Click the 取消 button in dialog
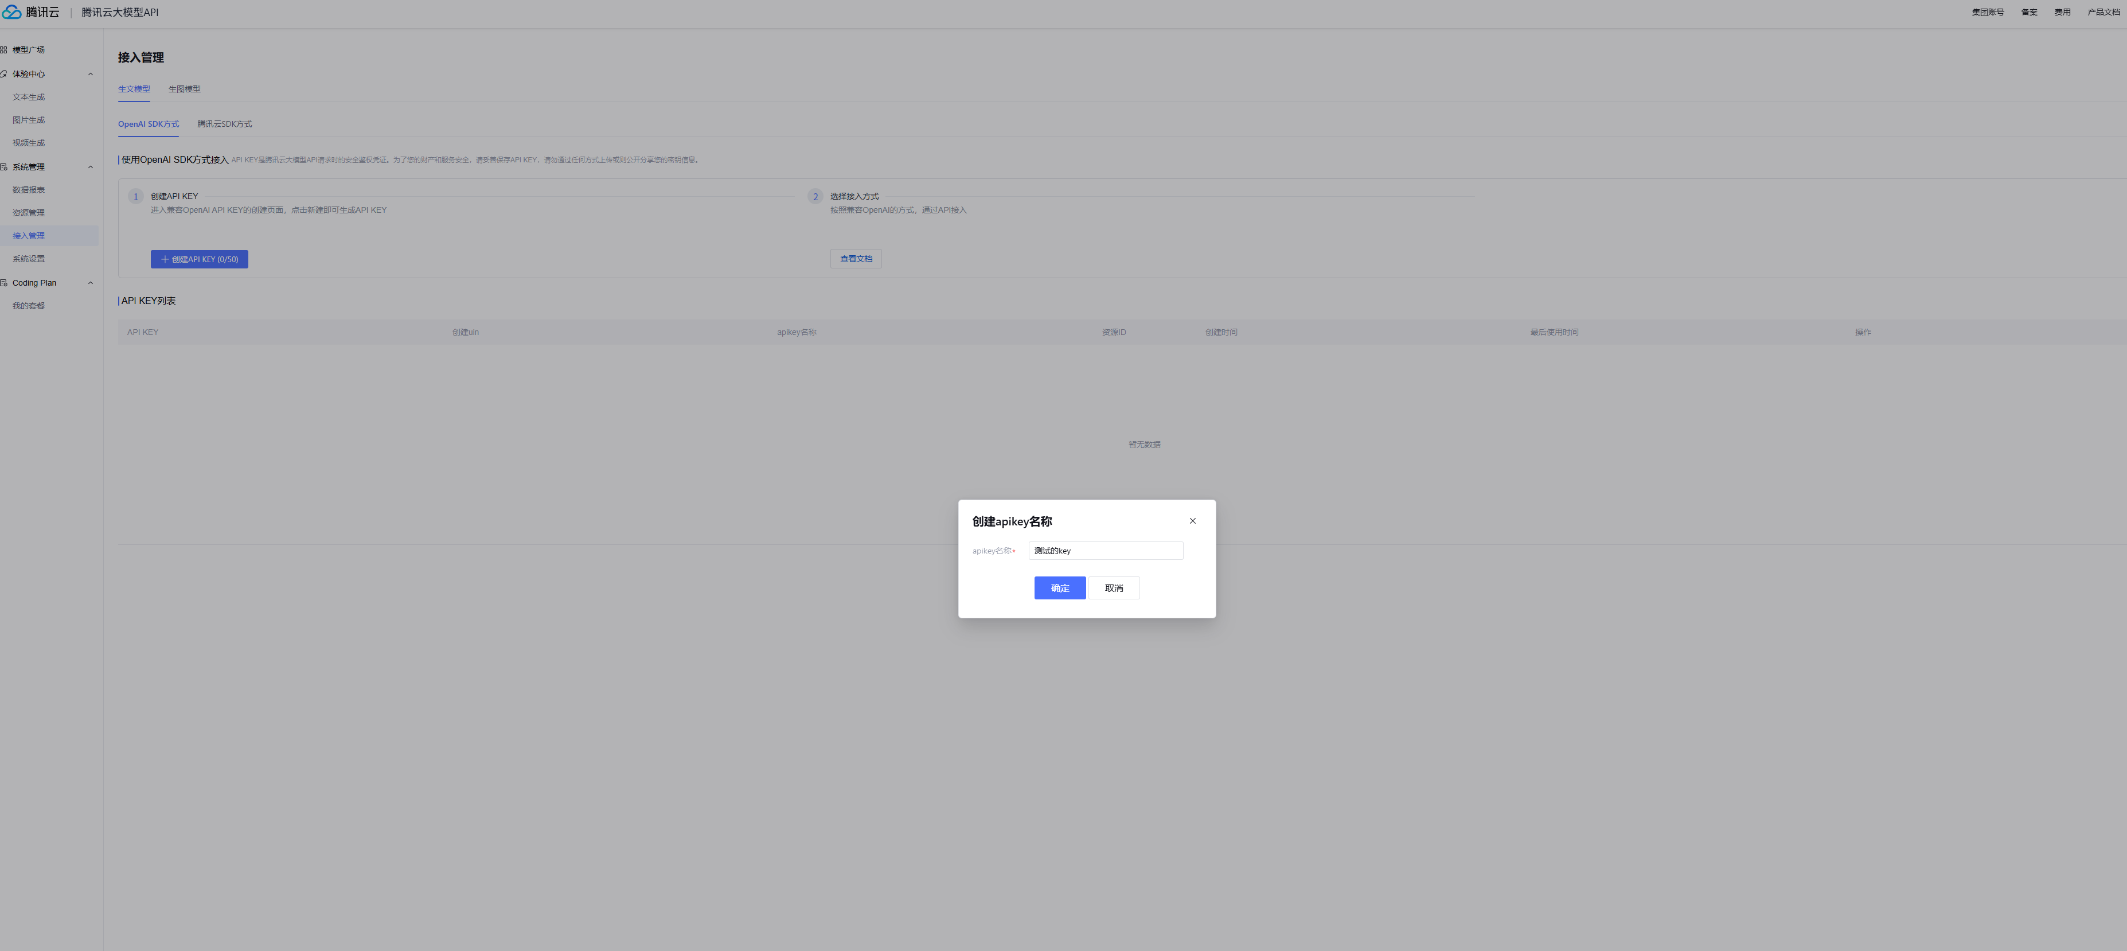This screenshot has width=2127, height=951. pyautogui.click(x=1114, y=588)
